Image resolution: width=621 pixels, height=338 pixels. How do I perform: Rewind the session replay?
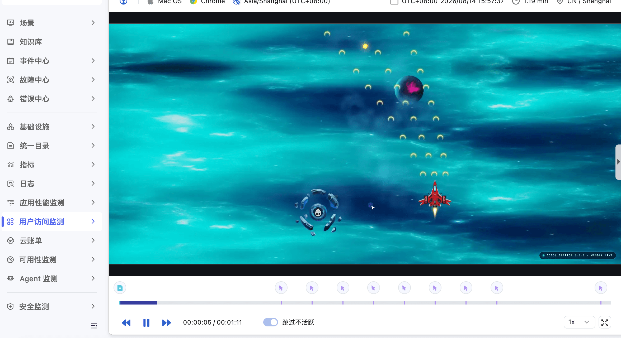126,323
